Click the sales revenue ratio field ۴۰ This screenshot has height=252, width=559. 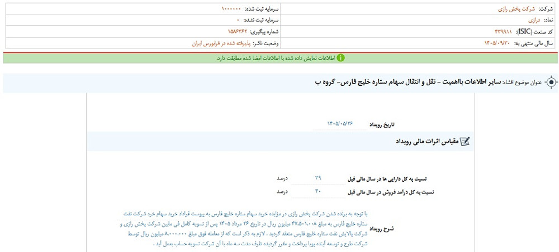pos(318,192)
